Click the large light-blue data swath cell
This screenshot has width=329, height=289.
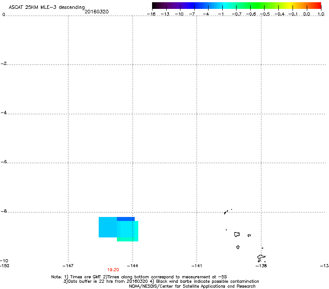point(108,227)
